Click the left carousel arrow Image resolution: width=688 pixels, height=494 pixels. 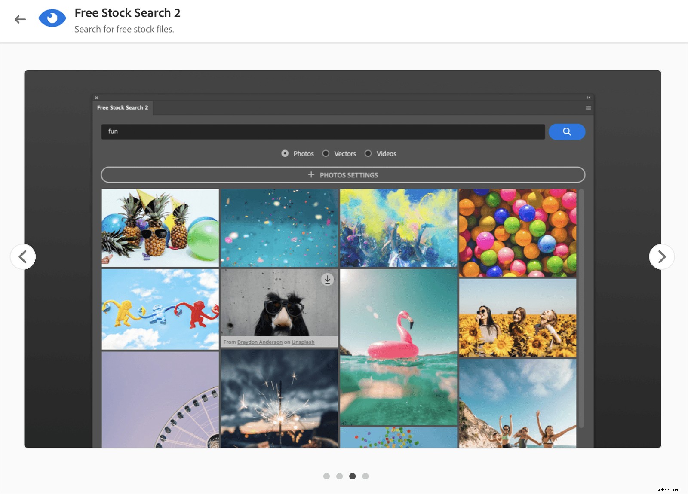[24, 256]
